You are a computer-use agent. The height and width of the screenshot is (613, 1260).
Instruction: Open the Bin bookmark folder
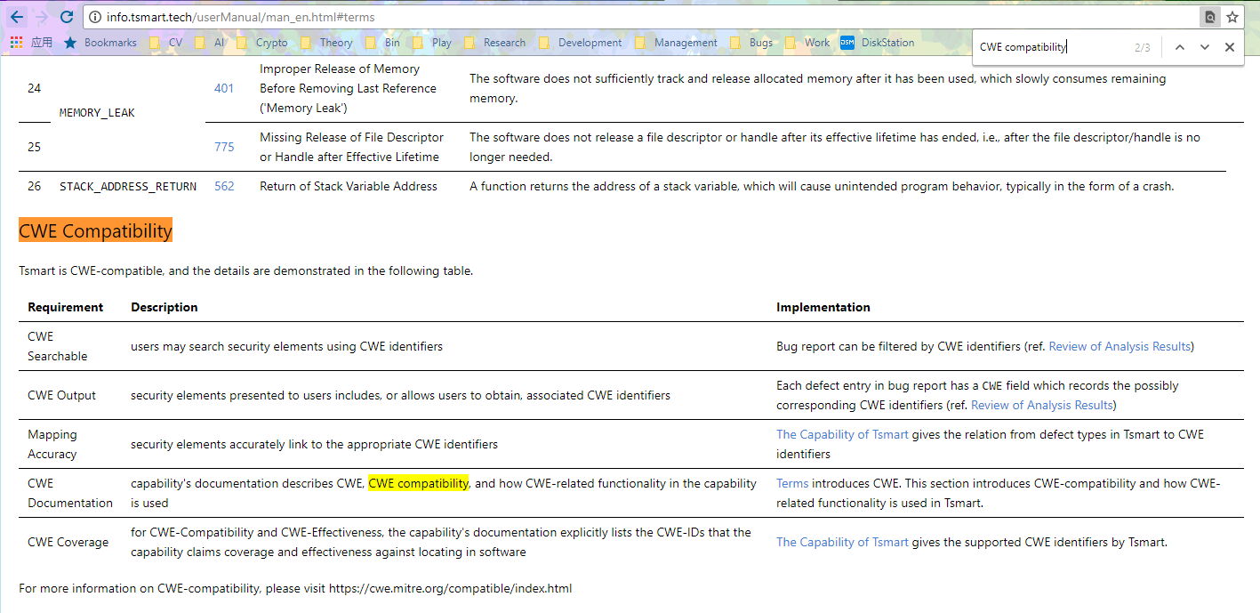point(383,43)
